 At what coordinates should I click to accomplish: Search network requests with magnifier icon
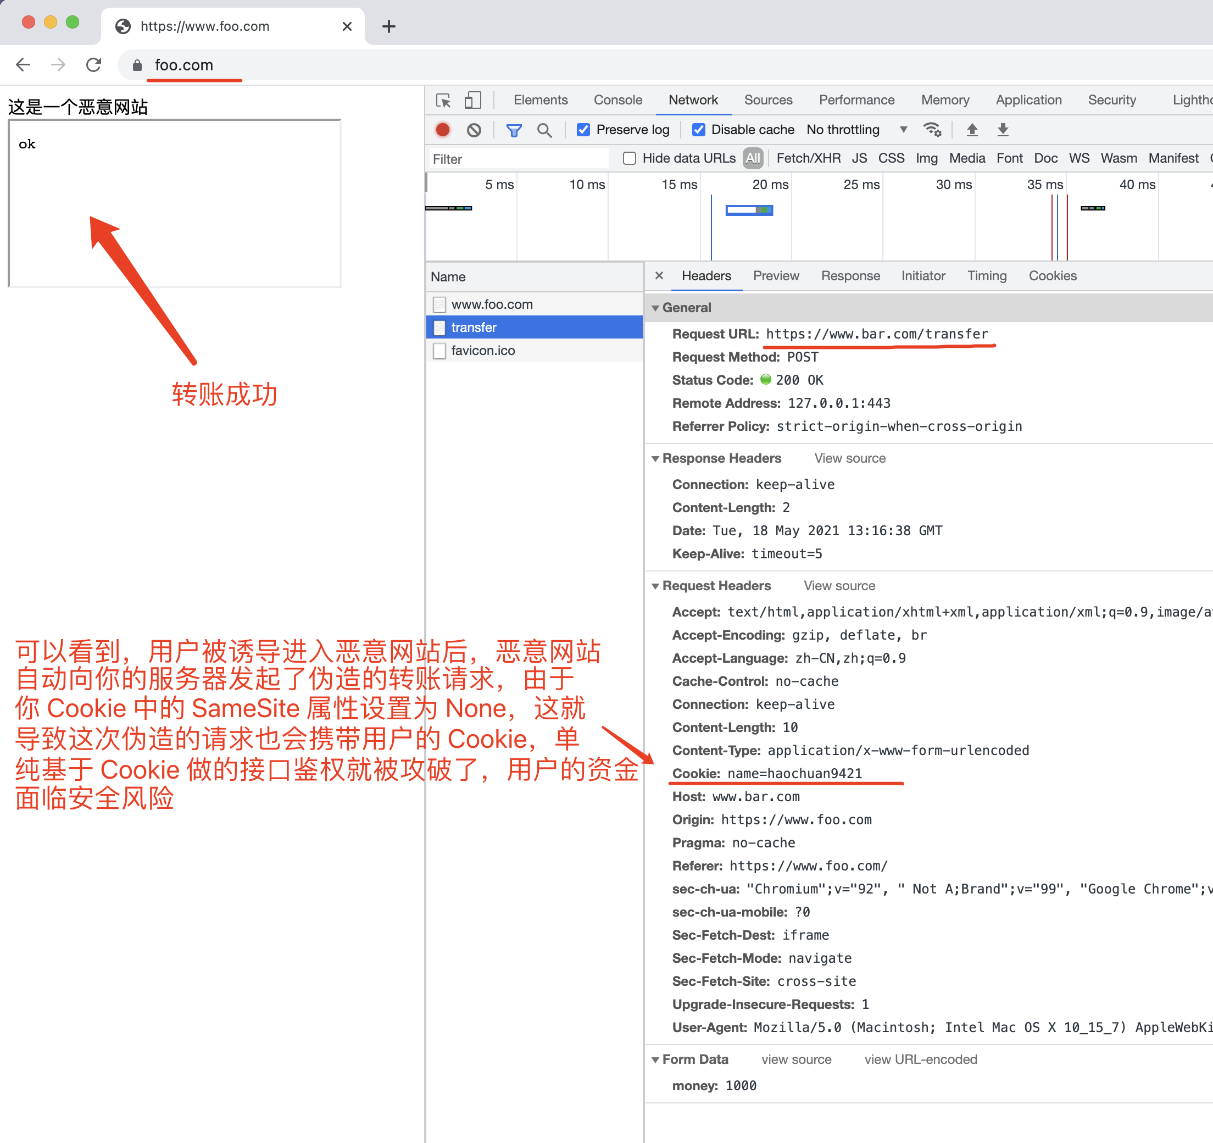point(545,129)
